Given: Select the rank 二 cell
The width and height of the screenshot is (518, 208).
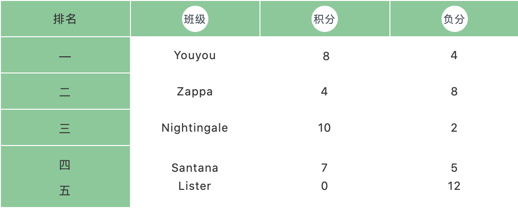Looking at the screenshot, I should tap(65, 92).
